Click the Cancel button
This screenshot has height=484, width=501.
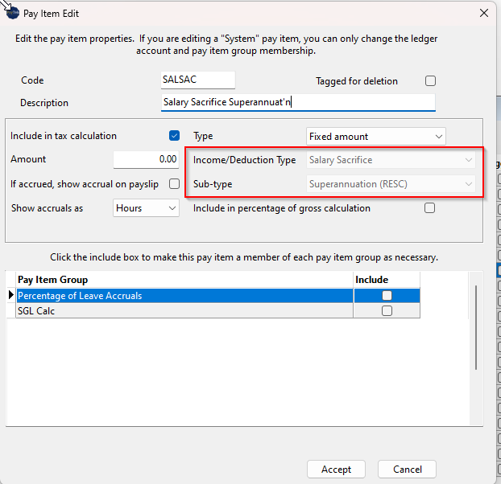coord(407,469)
